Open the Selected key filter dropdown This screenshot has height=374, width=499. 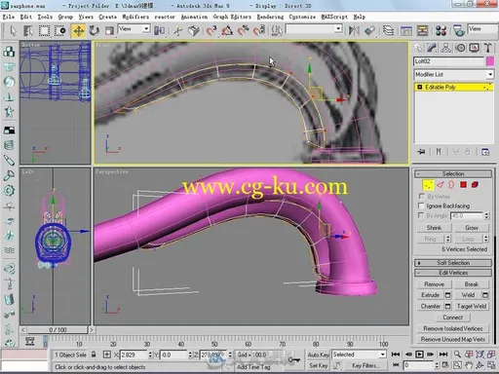pyautogui.click(x=359, y=355)
